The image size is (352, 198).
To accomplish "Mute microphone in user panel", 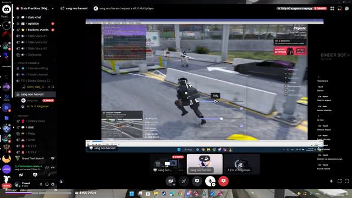I will point(41,185).
